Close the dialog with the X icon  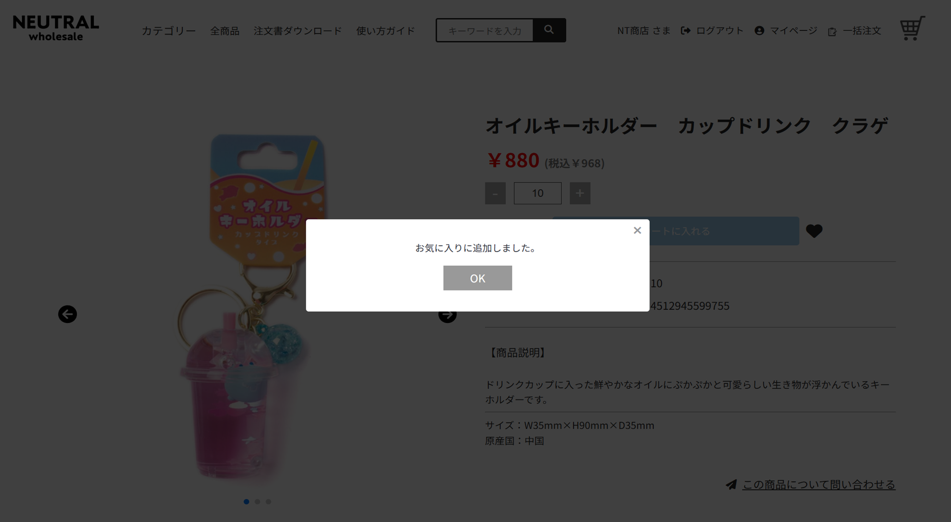tap(637, 230)
